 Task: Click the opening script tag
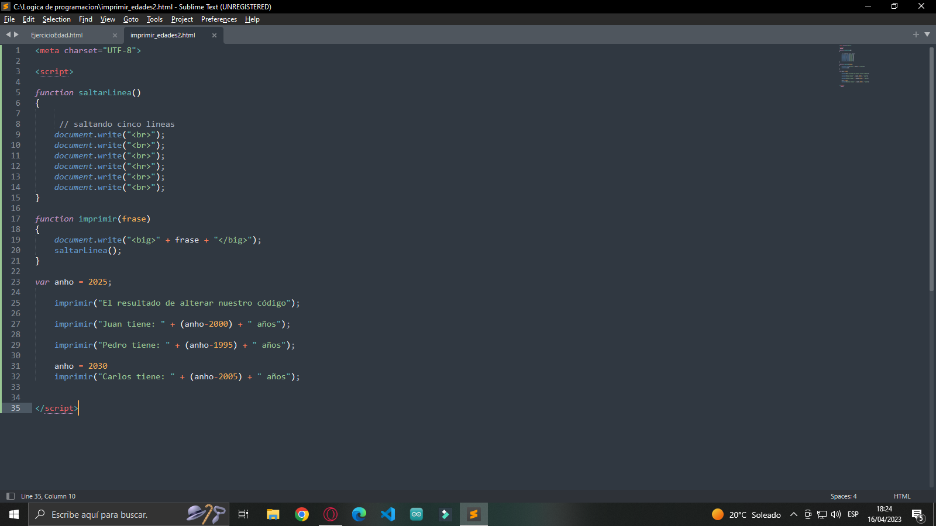[54, 72]
